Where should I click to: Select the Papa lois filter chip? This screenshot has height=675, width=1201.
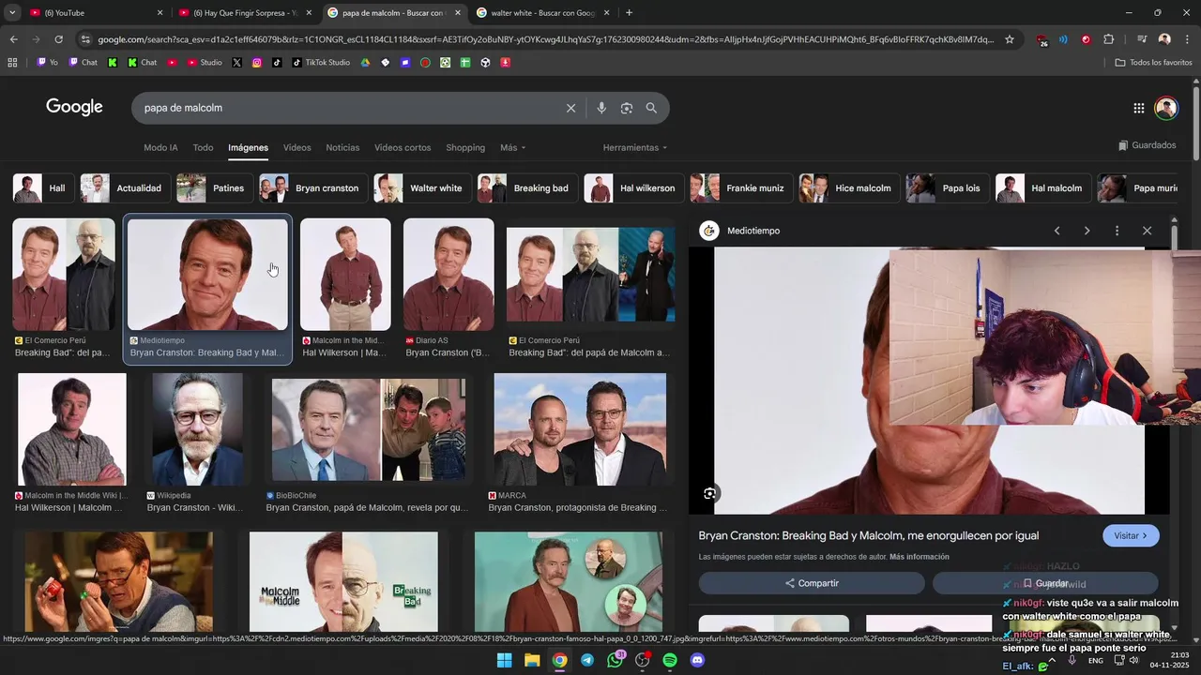pyautogui.click(x=947, y=188)
